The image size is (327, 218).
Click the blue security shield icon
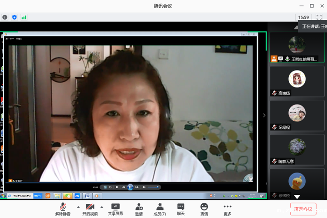14,17
